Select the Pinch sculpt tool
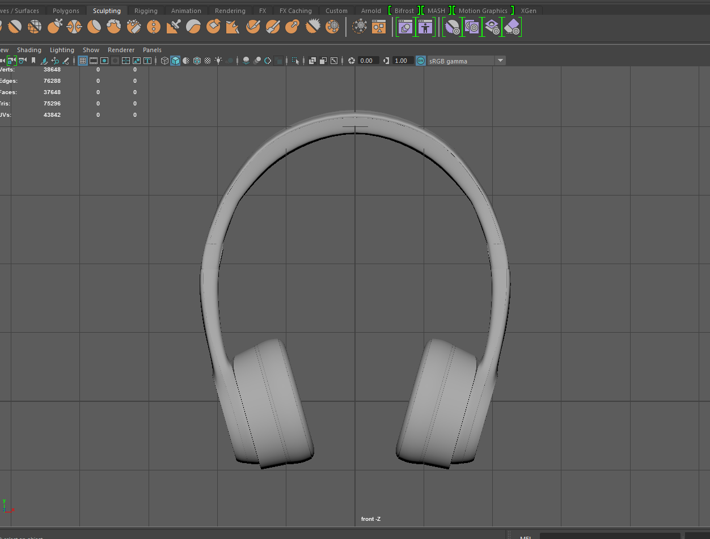 point(74,27)
